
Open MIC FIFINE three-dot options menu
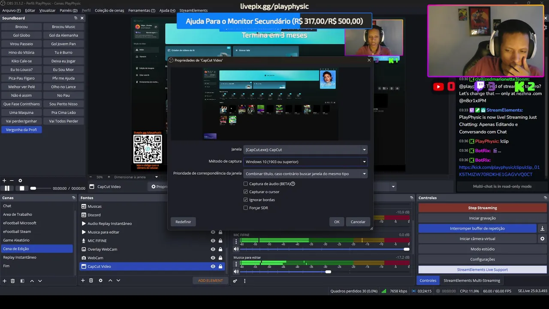pyautogui.click(x=236, y=242)
